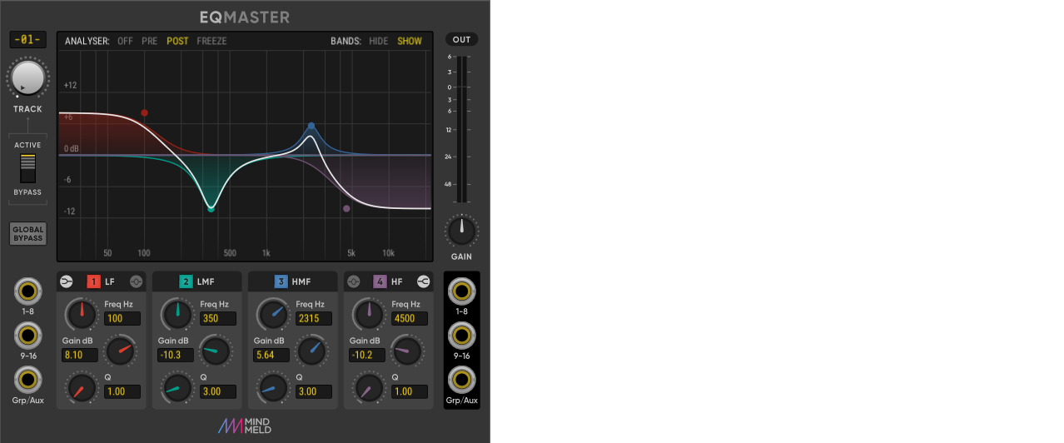
Task: Click HF Freq Hz field showing 4500
Action: point(410,318)
